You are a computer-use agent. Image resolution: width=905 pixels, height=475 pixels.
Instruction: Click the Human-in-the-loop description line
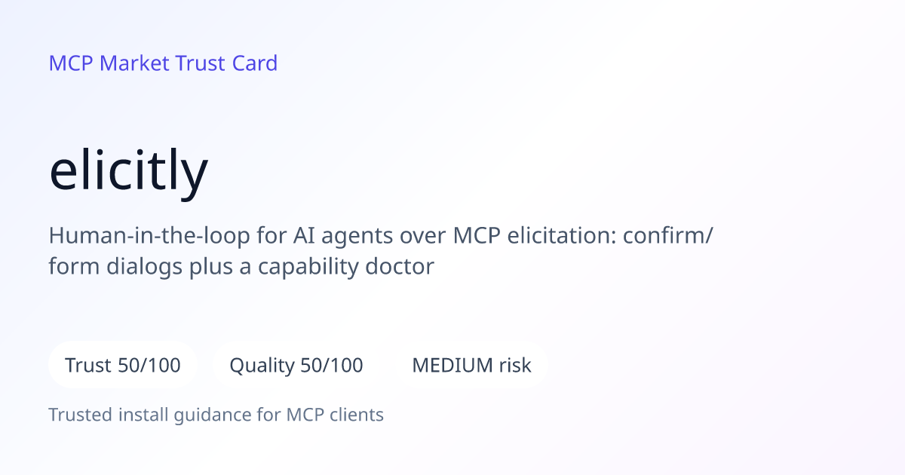[x=382, y=236]
